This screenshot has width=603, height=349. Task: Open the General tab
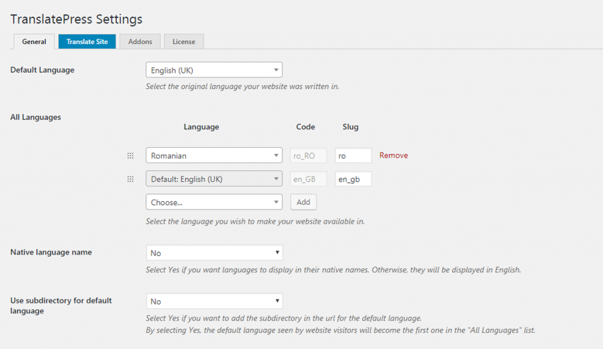34,42
